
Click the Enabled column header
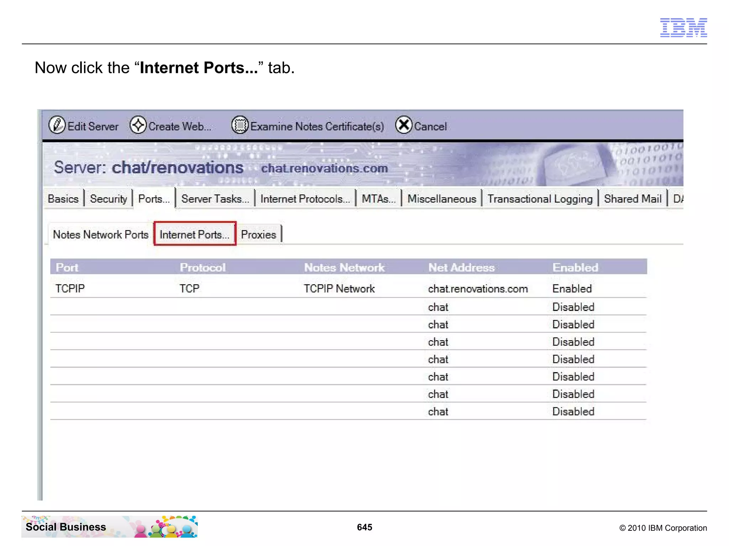tap(575, 267)
